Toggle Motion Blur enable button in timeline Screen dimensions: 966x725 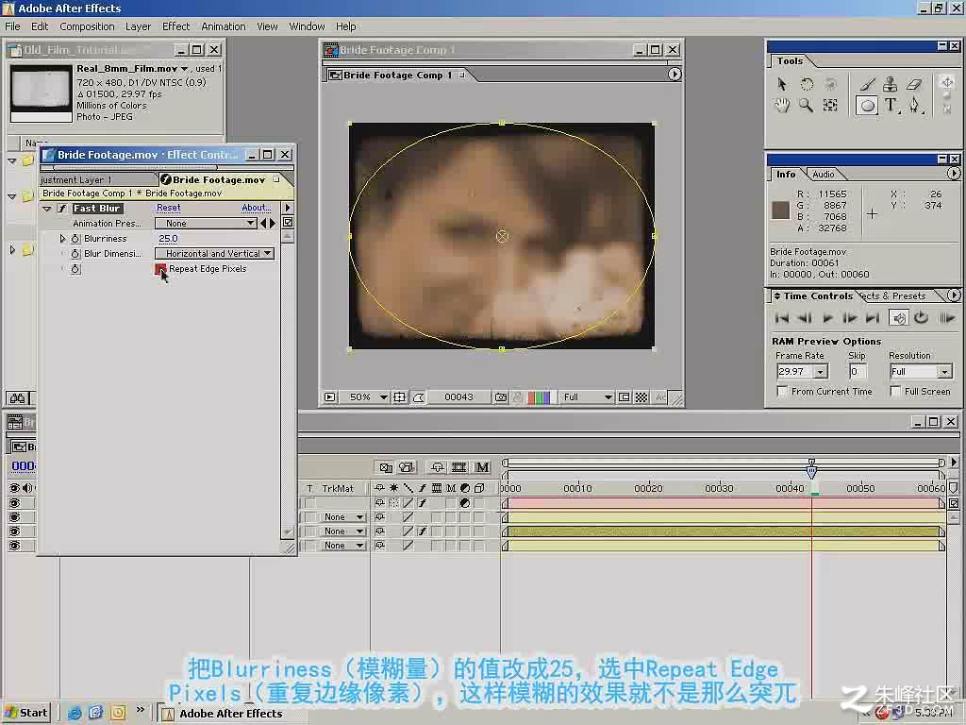click(482, 467)
